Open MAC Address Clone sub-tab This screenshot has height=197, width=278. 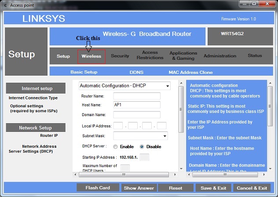coord(190,73)
